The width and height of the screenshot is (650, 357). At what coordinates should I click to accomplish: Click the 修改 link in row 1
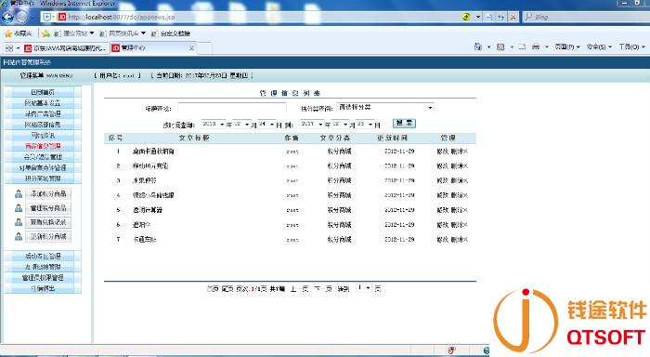(x=442, y=152)
